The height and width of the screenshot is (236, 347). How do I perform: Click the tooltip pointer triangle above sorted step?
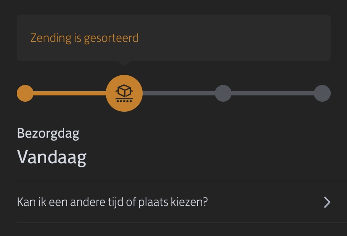[124, 63]
